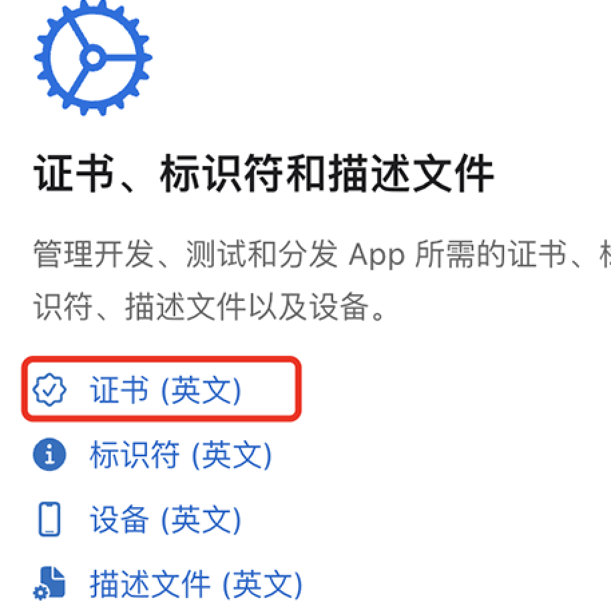Open the 证书 (英文) link
Image resolution: width=611 pixels, height=614 pixels.
point(165,390)
